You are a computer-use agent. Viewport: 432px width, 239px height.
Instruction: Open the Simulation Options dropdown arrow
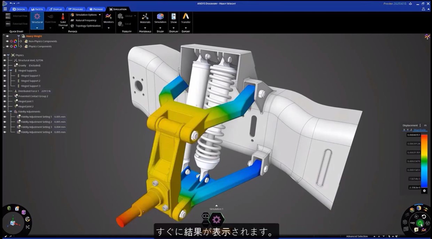[x=100, y=15]
